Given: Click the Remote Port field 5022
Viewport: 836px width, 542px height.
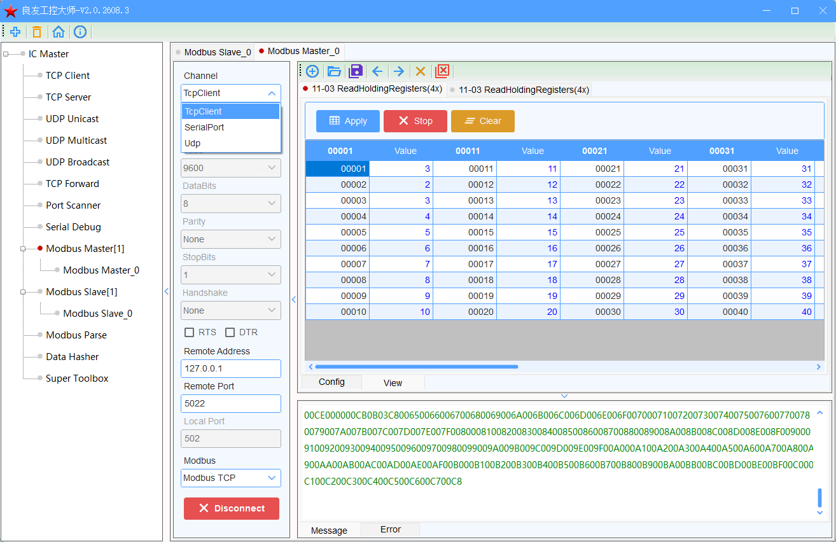Looking at the screenshot, I should [231, 403].
